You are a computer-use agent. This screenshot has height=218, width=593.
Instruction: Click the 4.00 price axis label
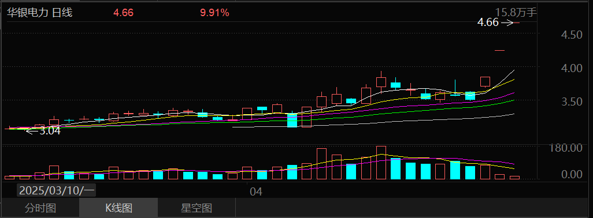pos(572,68)
